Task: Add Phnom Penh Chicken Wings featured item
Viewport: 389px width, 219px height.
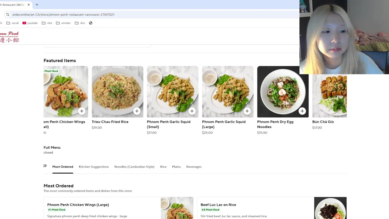Action: coord(81,111)
